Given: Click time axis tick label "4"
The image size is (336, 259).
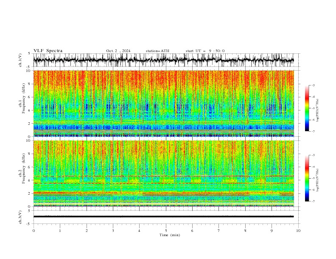Looking at the screenshot, I should click(139, 231).
